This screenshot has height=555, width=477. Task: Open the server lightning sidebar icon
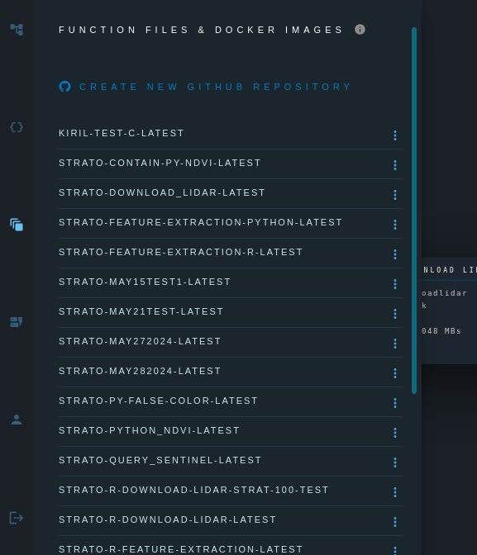click(17, 322)
